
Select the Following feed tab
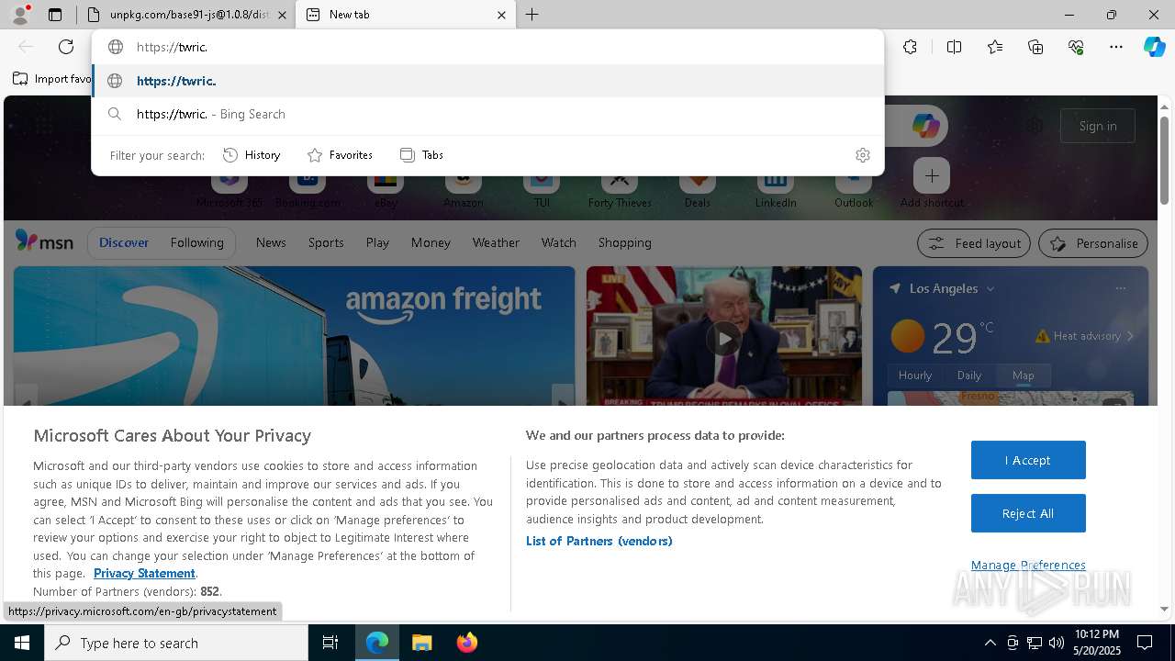196,242
